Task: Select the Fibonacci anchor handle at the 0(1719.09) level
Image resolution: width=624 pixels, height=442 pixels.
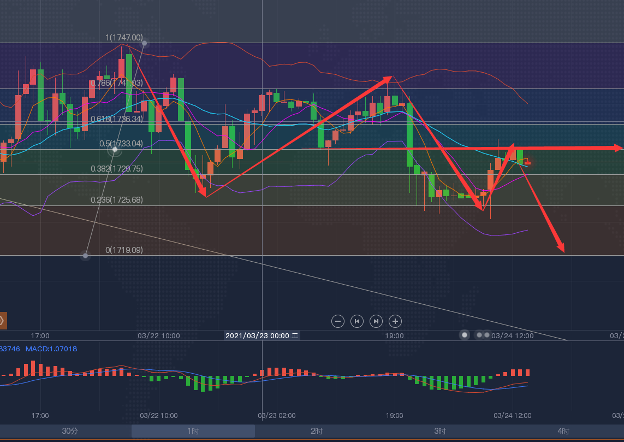Action: (85, 256)
